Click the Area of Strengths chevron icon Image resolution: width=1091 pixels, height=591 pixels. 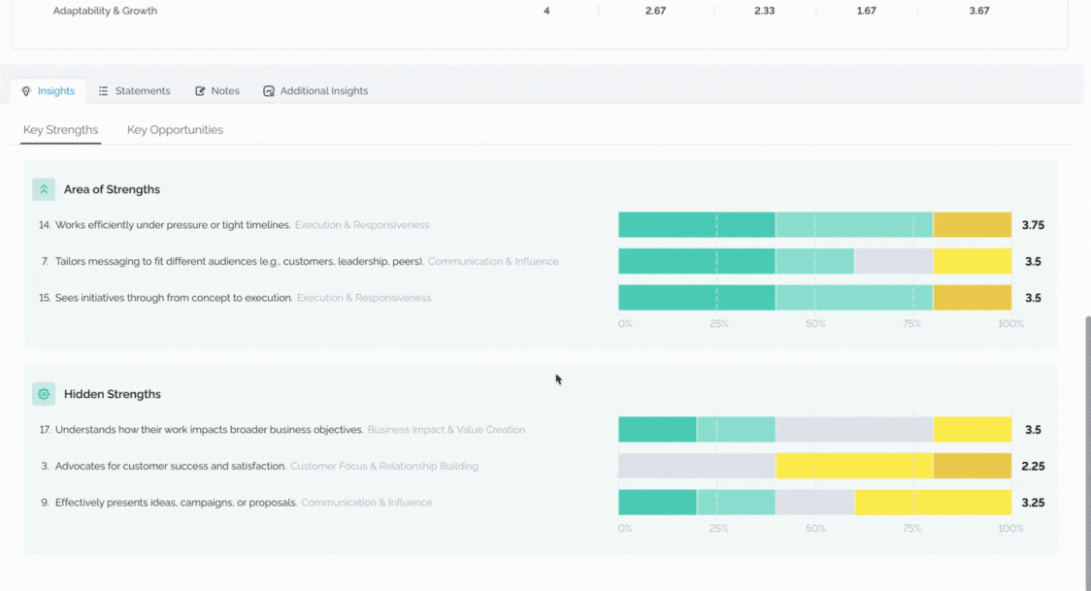pos(44,189)
